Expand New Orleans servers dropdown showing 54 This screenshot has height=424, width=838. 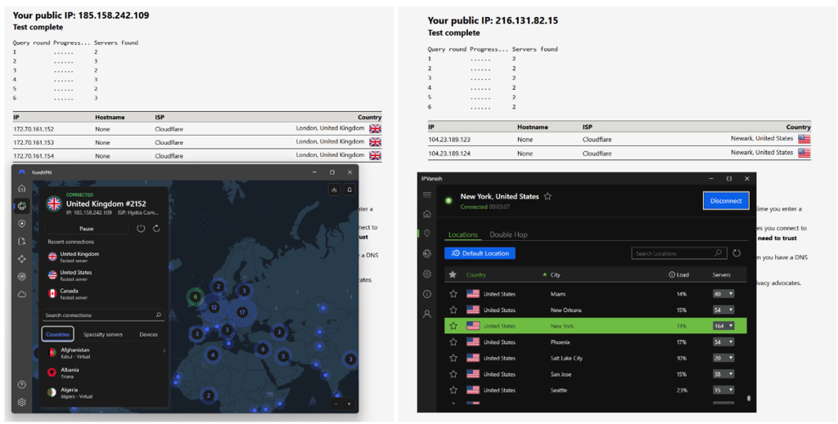(x=723, y=310)
